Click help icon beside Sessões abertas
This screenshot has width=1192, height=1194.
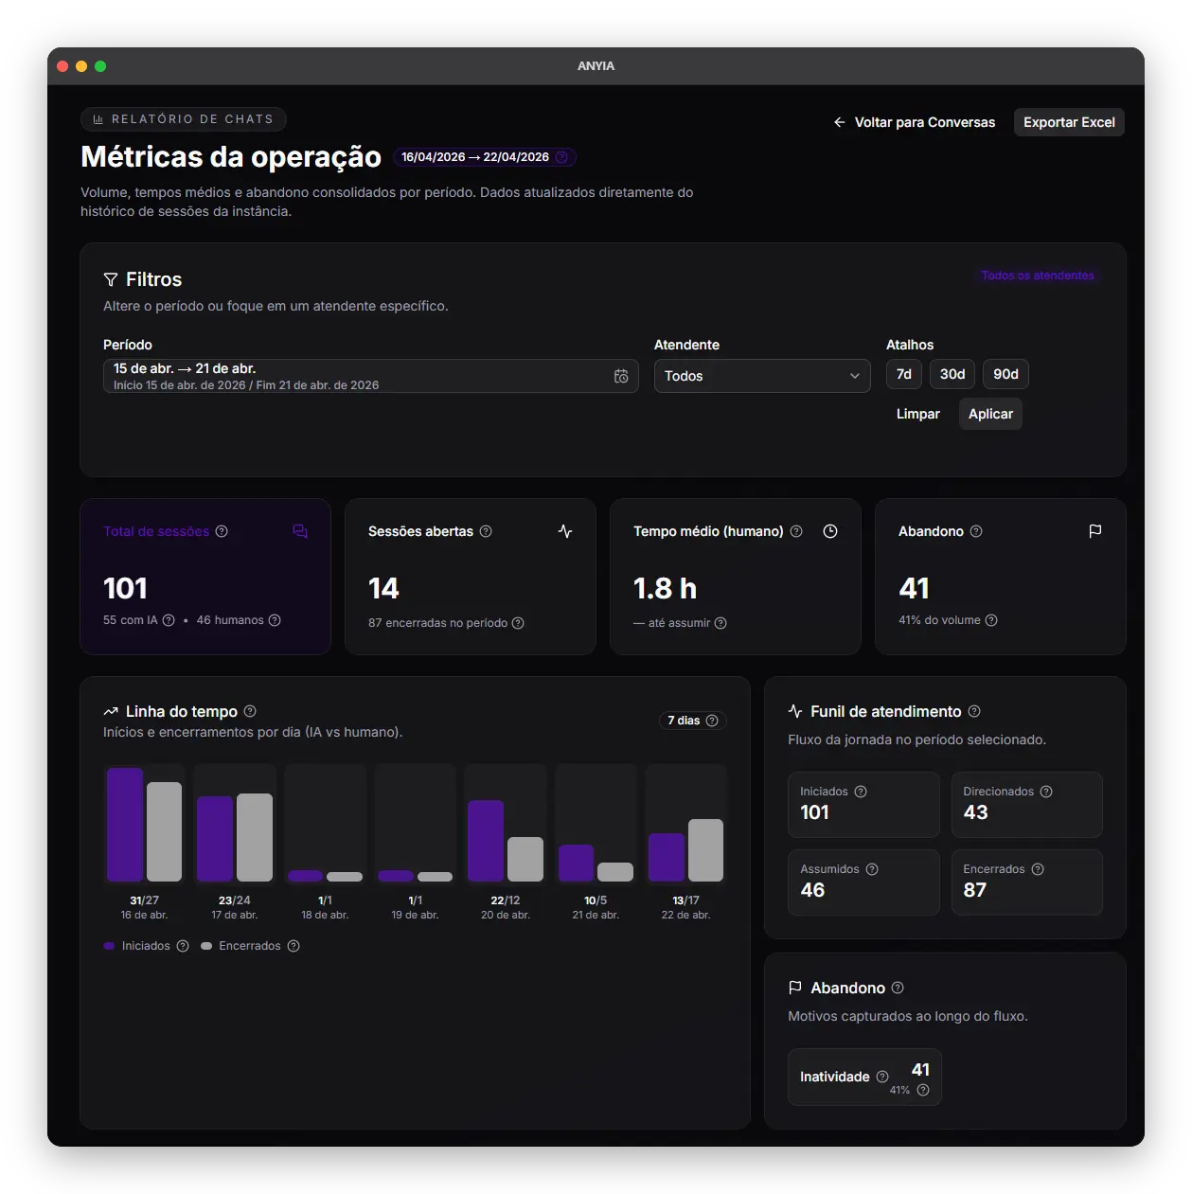486,531
